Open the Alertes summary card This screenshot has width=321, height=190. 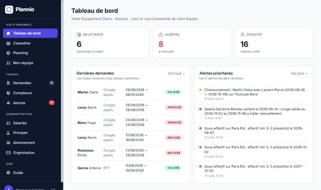(192, 43)
